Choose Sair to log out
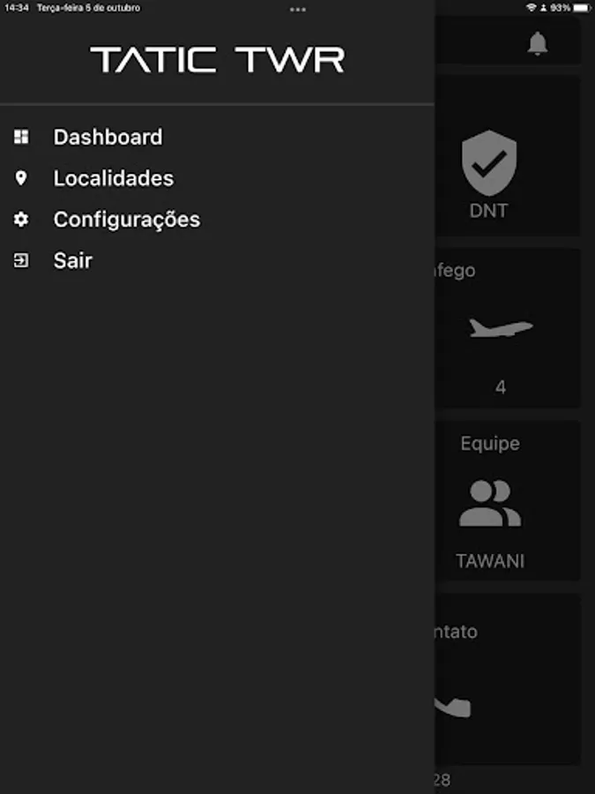This screenshot has width=595, height=794. click(72, 260)
